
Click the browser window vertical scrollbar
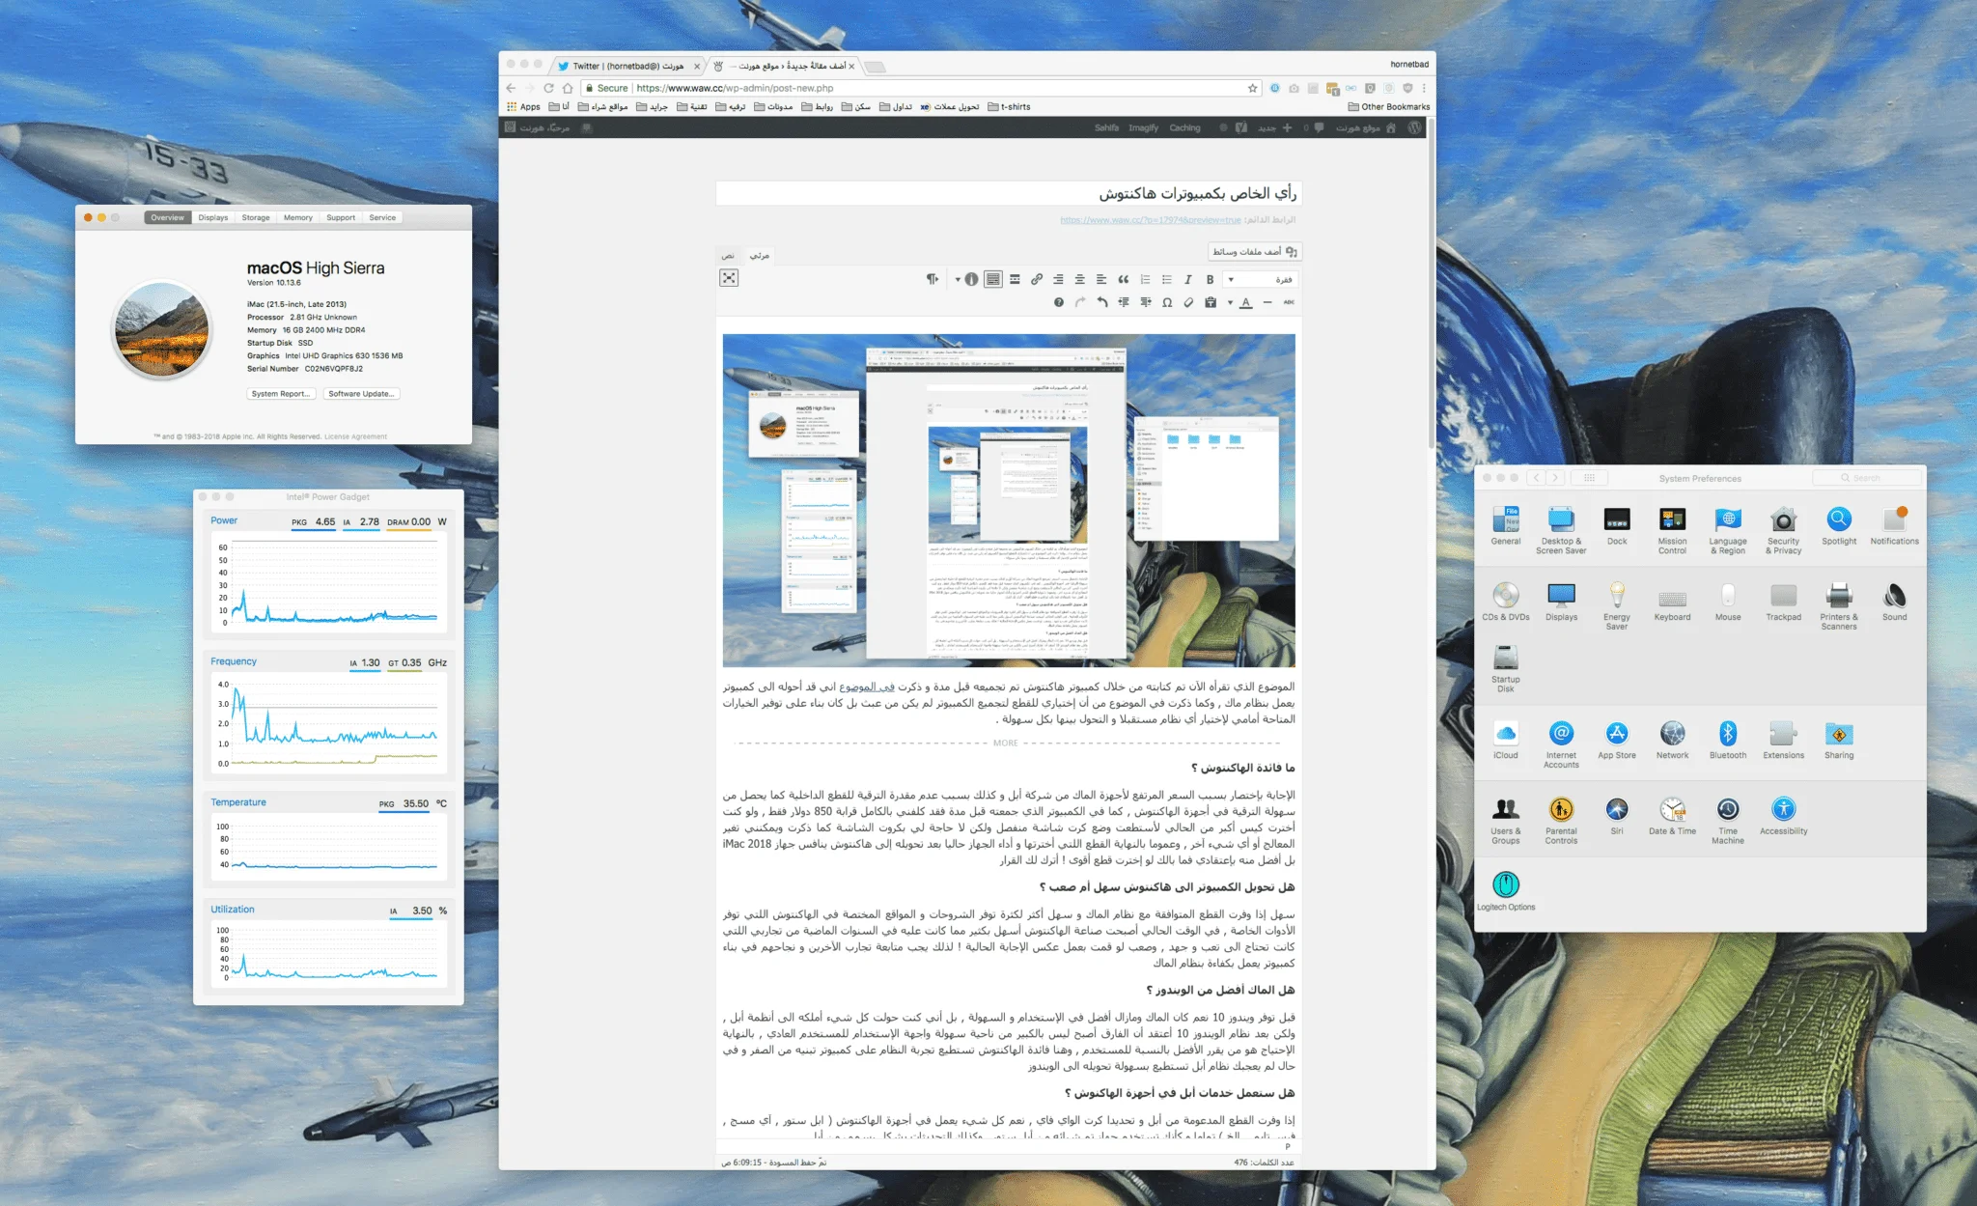point(1432,285)
